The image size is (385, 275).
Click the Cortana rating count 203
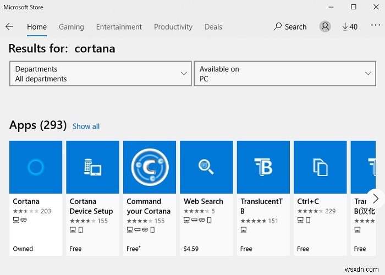tap(46, 211)
